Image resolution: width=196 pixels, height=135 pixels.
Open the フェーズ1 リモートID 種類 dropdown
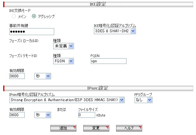(64, 61)
